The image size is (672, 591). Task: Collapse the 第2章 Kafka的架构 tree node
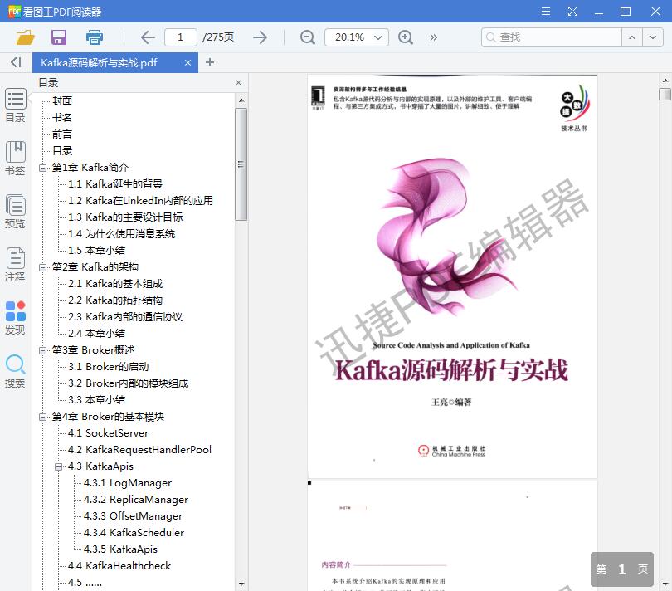[42, 267]
